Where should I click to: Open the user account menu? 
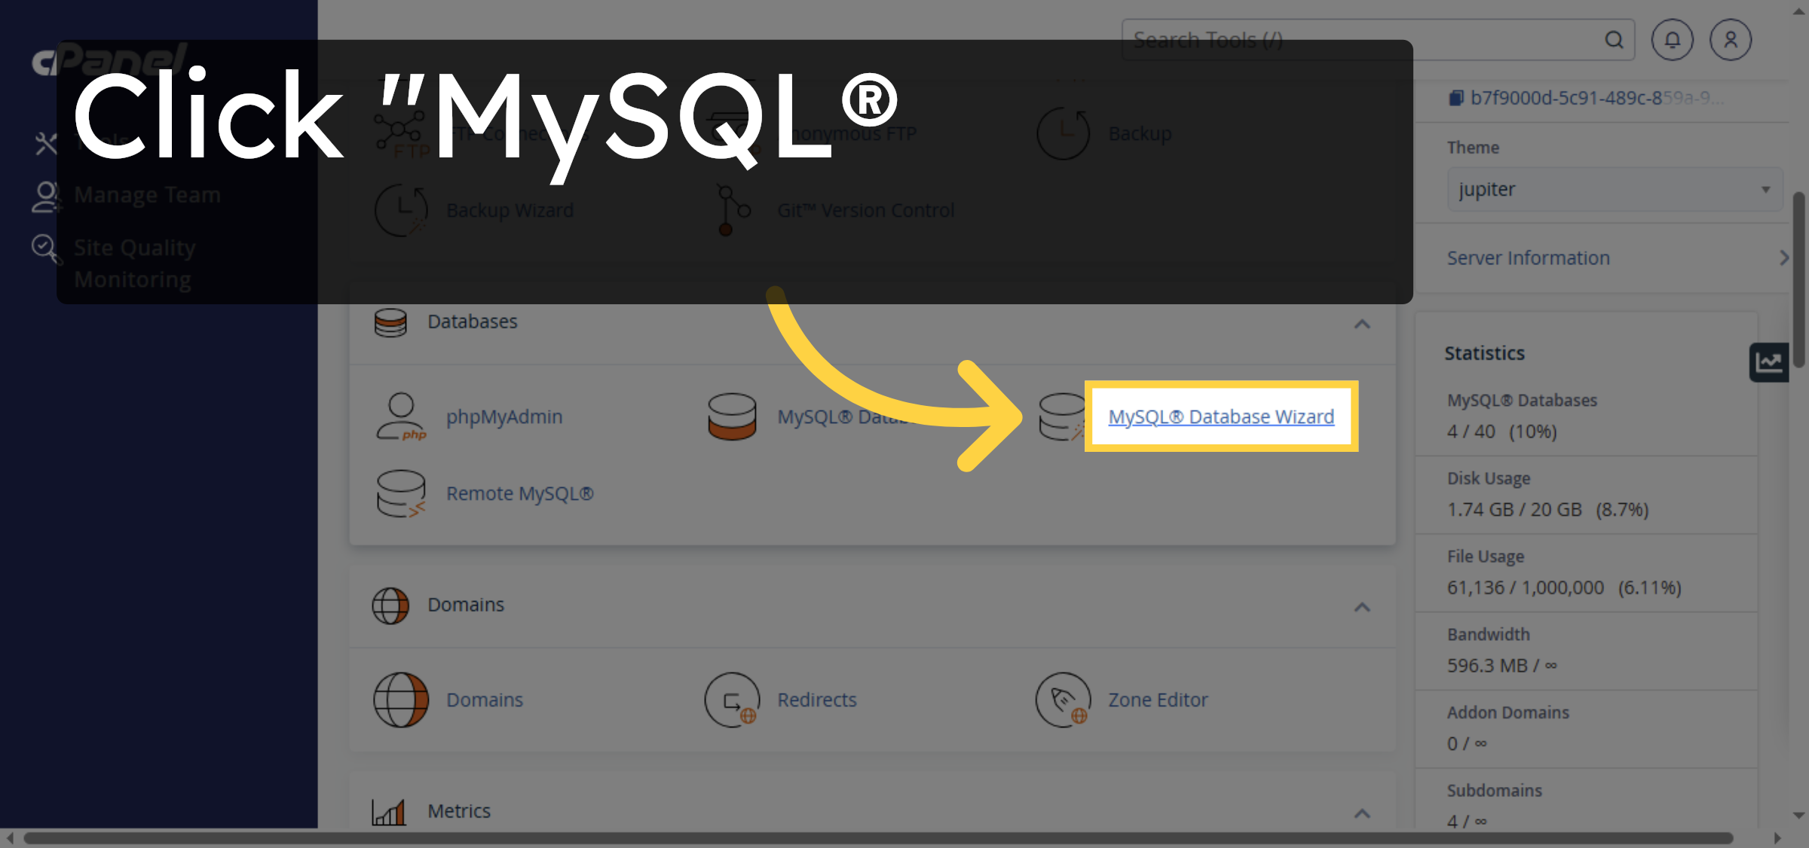1731,39
